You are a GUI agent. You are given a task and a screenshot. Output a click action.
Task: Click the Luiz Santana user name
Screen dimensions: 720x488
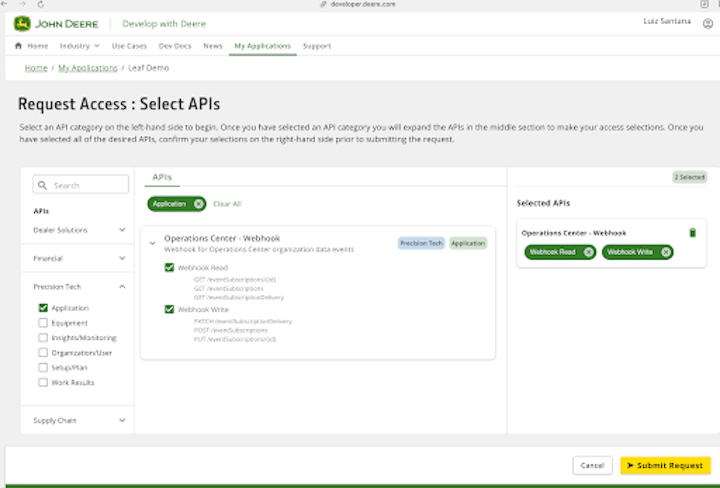[x=667, y=22]
